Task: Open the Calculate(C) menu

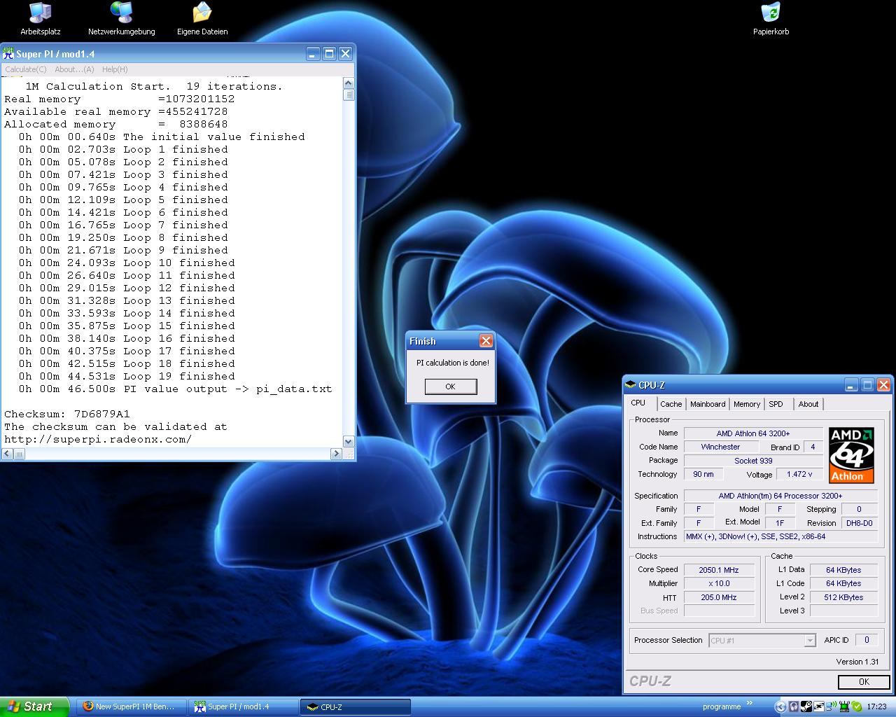Action: [x=26, y=69]
